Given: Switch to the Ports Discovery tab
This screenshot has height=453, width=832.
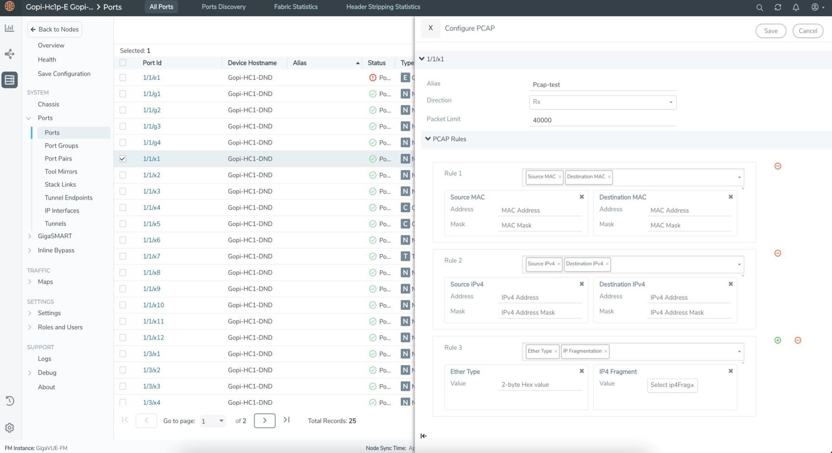Looking at the screenshot, I should 223,7.
